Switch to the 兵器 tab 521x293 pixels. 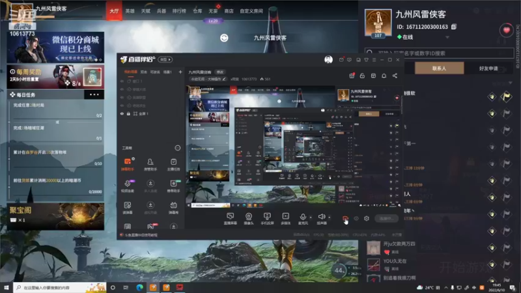[161, 11]
